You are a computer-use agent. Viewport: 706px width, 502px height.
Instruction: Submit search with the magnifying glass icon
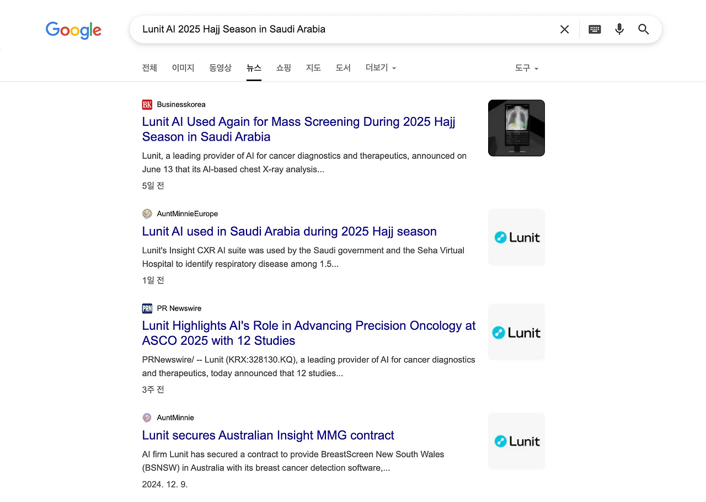click(644, 29)
